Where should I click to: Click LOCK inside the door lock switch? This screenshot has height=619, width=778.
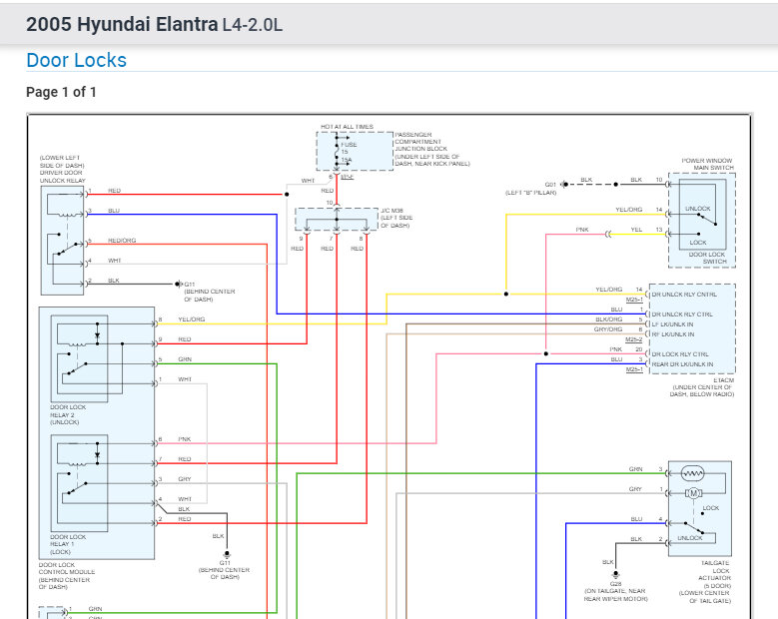pyautogui.click(x=698, y=243)
